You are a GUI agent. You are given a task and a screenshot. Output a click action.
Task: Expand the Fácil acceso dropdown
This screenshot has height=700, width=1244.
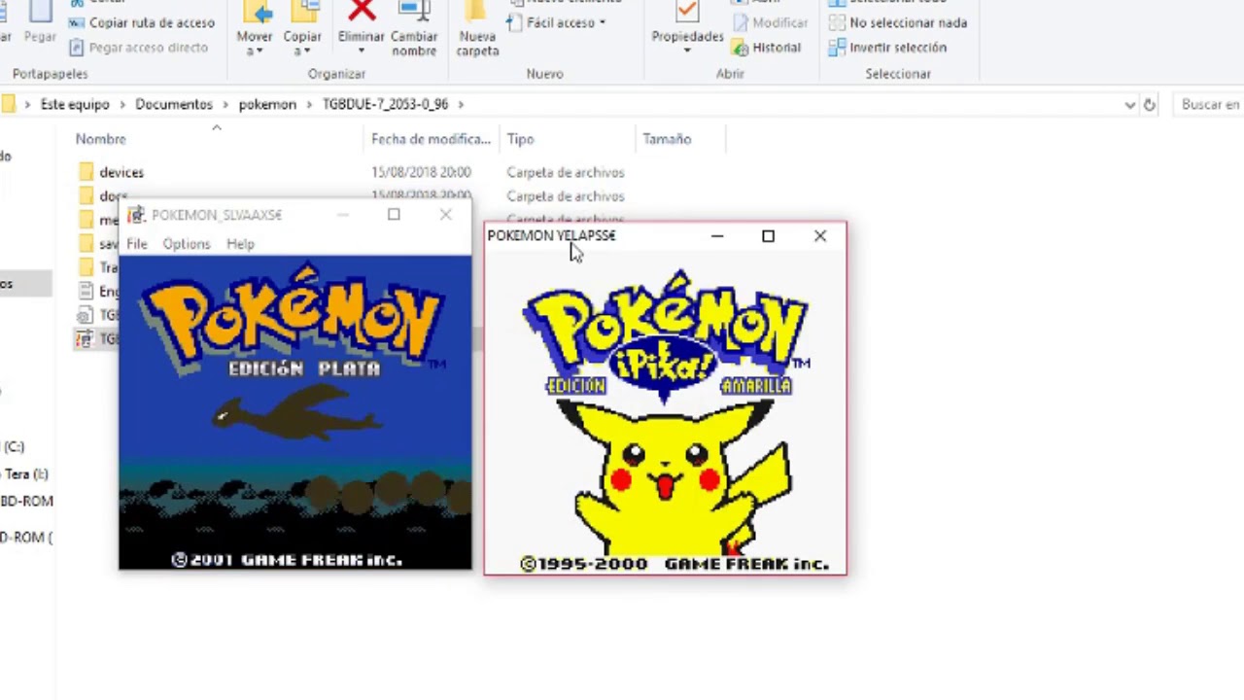pos(557,22)
